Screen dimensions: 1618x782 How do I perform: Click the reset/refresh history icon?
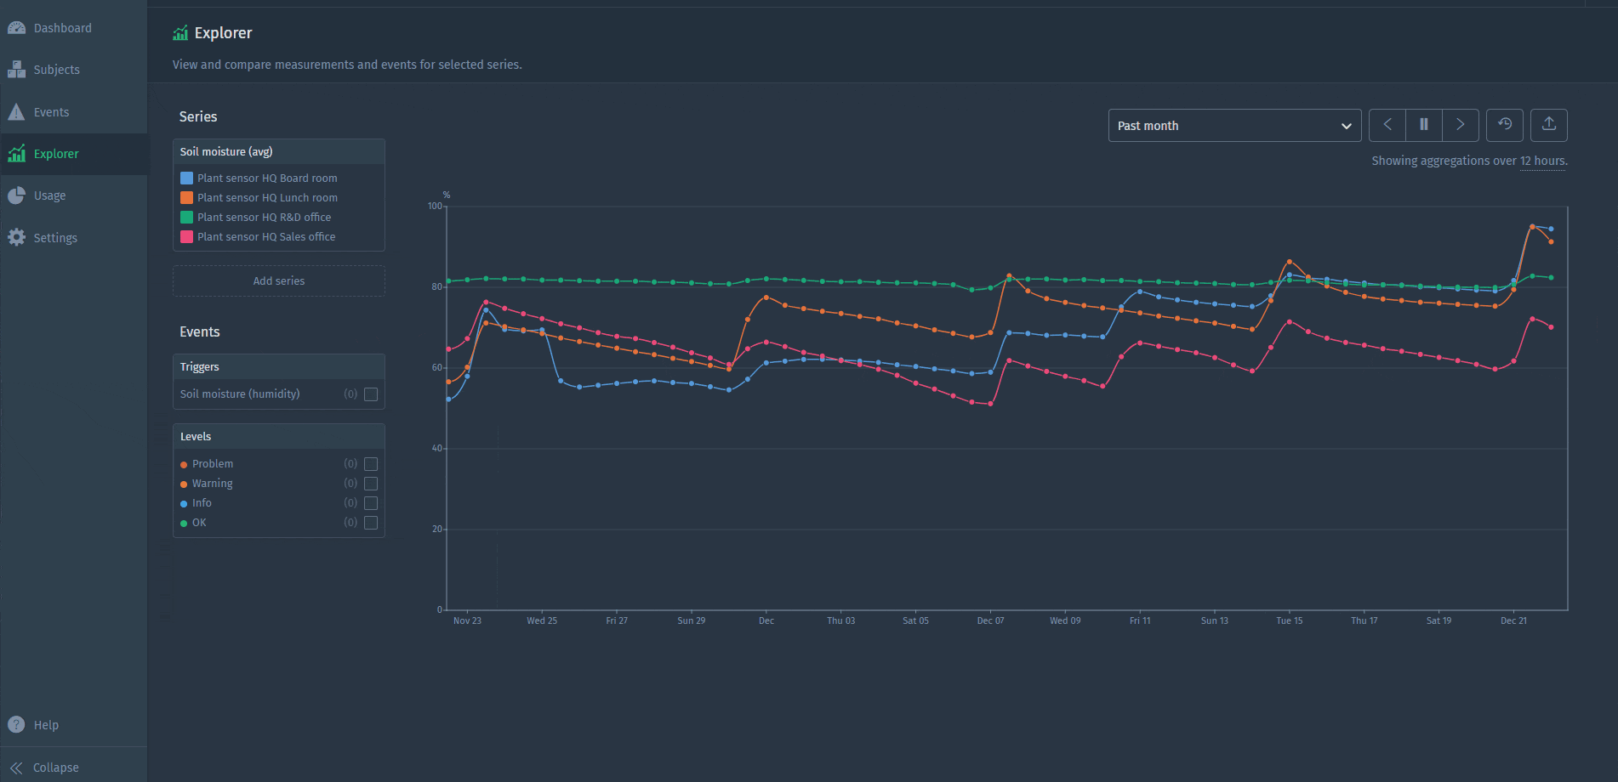click(1505, 125)
